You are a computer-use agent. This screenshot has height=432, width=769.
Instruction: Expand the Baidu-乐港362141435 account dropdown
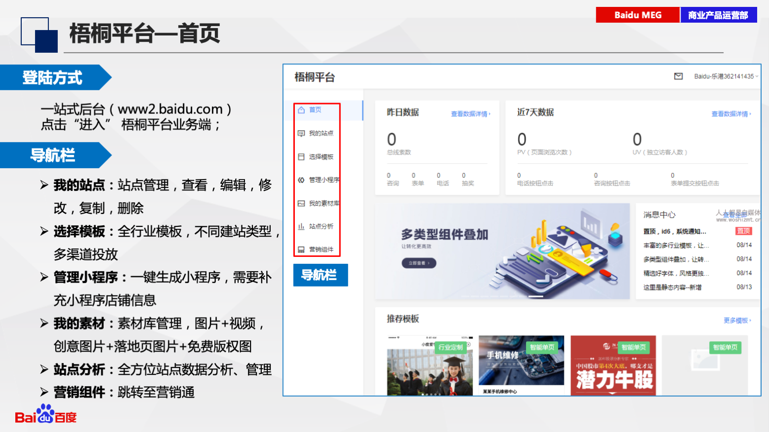pos(726,76)
